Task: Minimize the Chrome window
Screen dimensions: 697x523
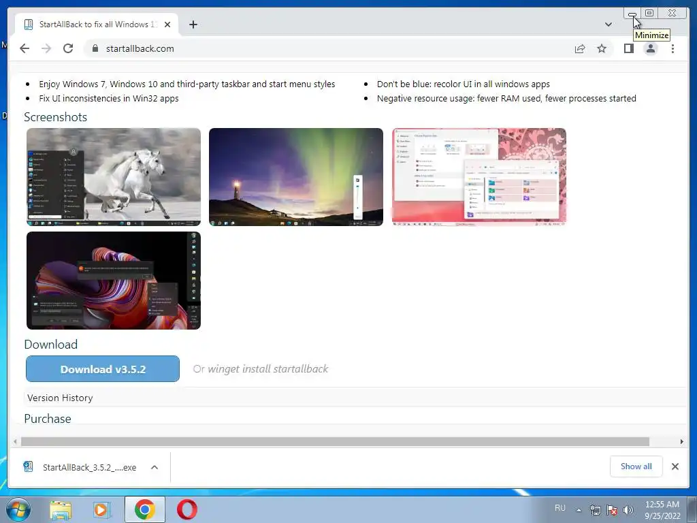Action: pyautogui.click(x=632, y=14)
